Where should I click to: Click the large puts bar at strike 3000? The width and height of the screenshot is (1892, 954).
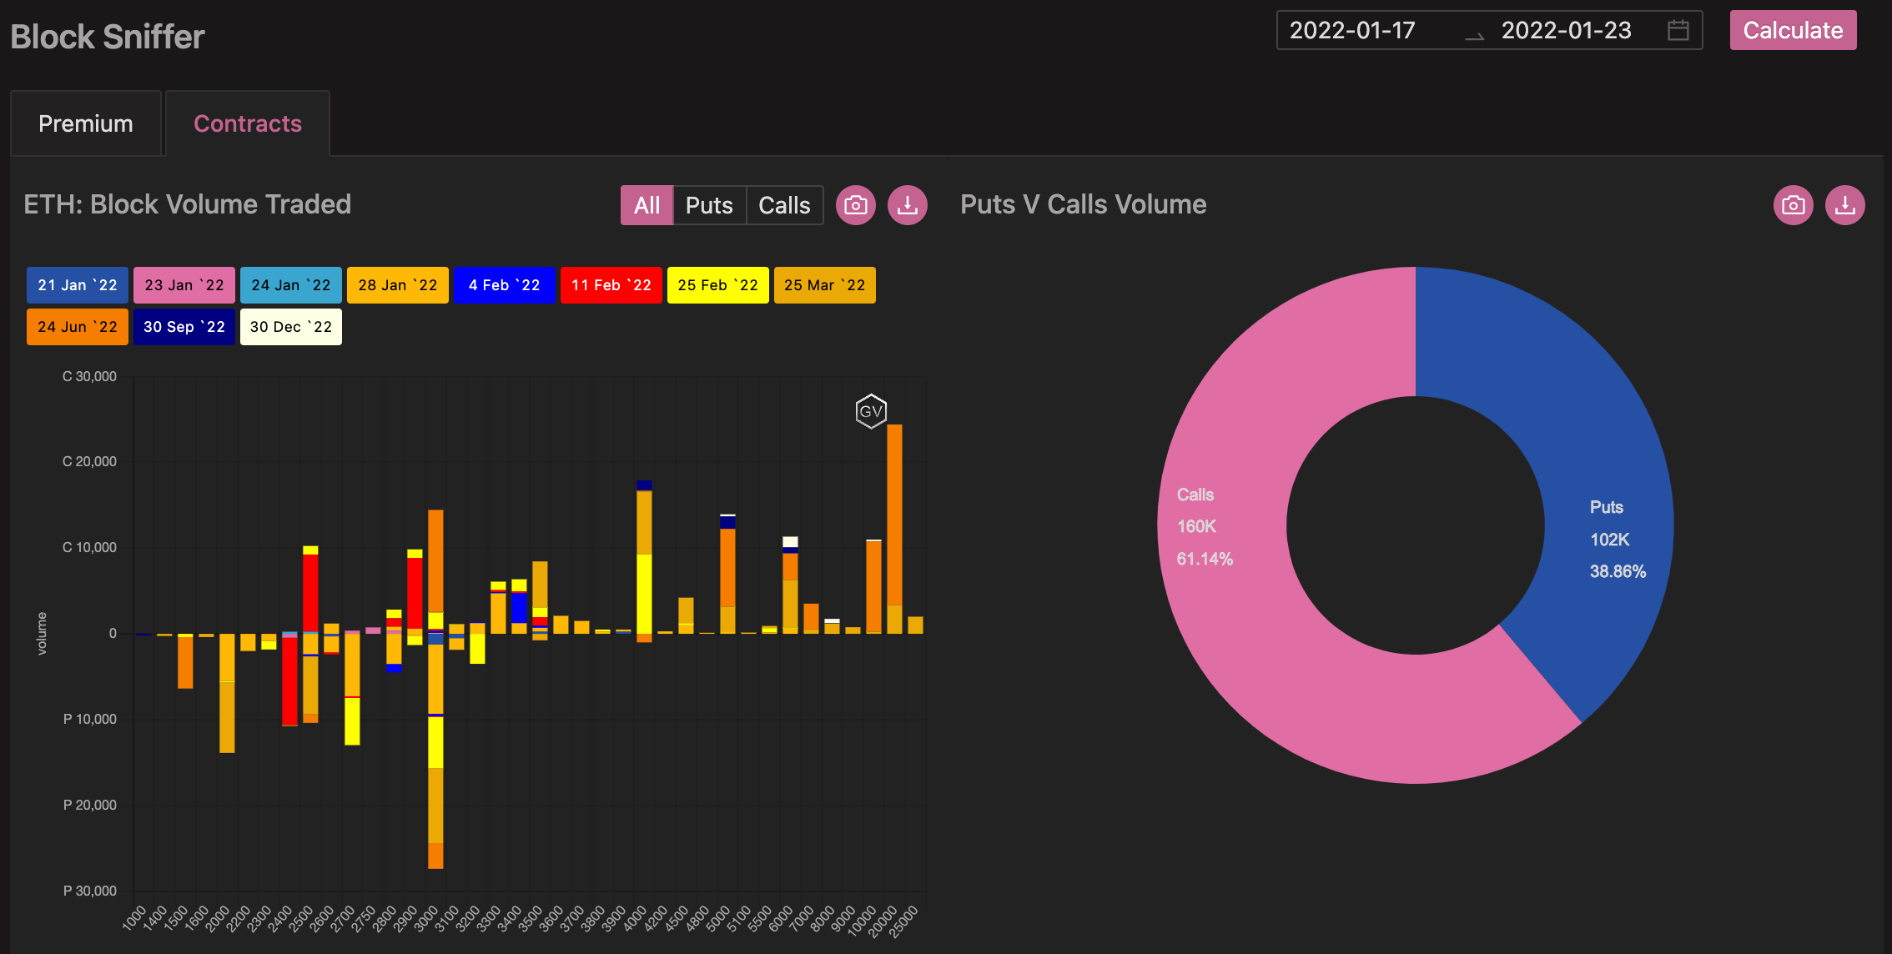435,751
